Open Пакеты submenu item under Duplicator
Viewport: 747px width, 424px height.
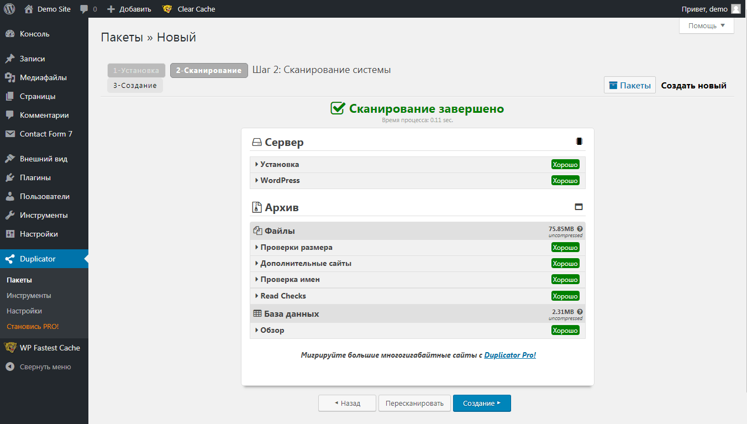pos(19,280)
